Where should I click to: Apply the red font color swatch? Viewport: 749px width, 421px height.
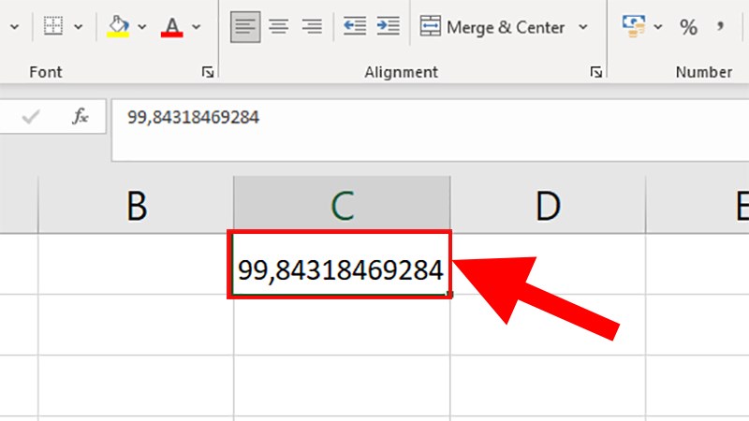click(172, 27)
